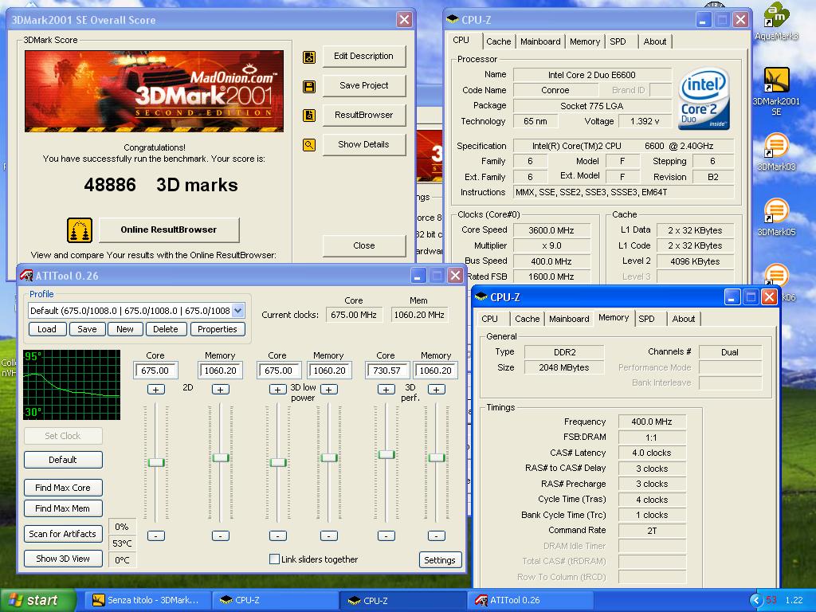This screenshot has width=816, height=612.
Task: Click Delete profile button
Action: pos(166,329)
